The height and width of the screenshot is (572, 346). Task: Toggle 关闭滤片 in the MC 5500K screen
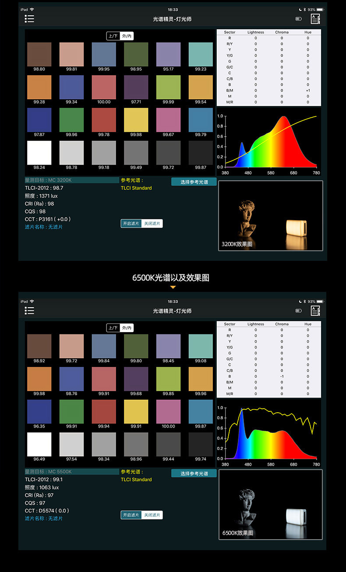point(152,515)
